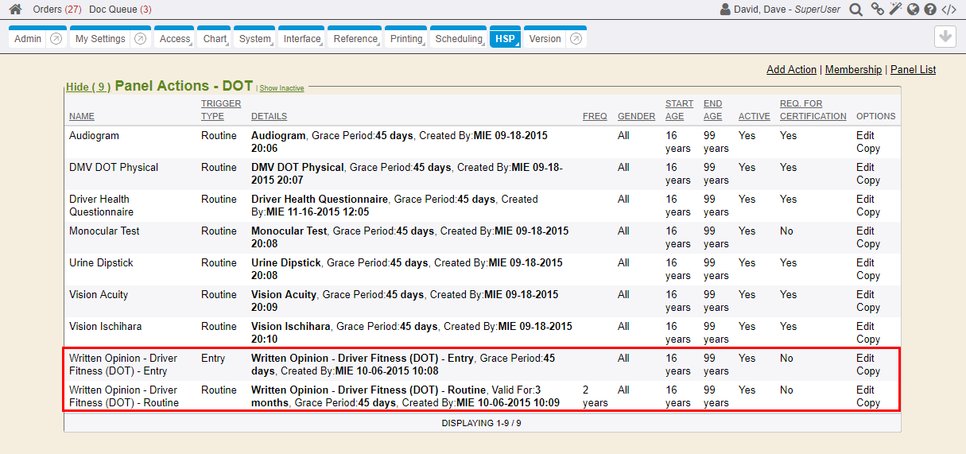Viewport: 966px width, 454px height.
Task: Open the help question mark icon
Action: tap(930, 10)
